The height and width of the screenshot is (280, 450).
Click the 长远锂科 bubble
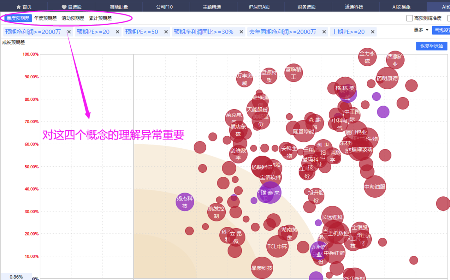tap(332, 217)
